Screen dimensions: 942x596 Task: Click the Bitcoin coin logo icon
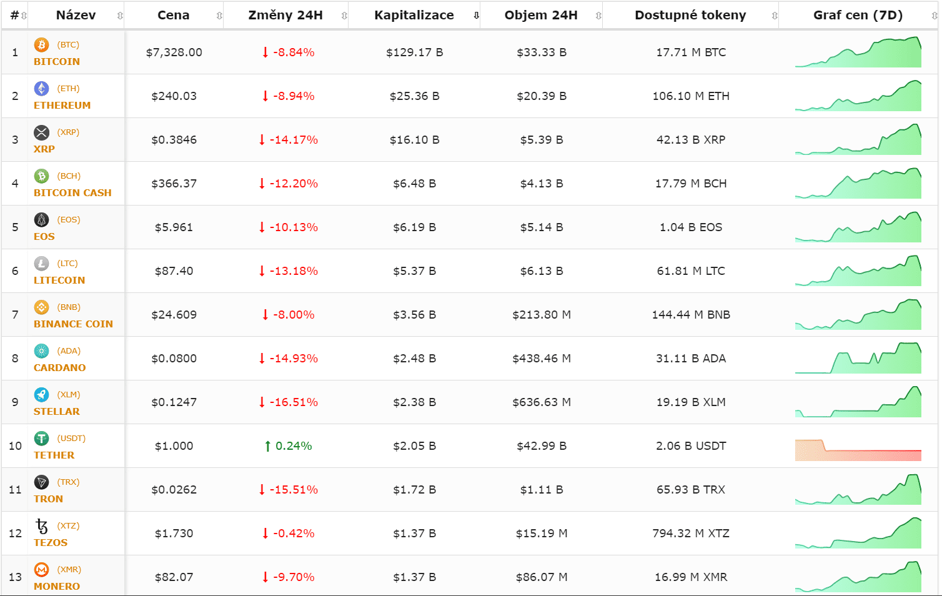(x=41, y=45)
